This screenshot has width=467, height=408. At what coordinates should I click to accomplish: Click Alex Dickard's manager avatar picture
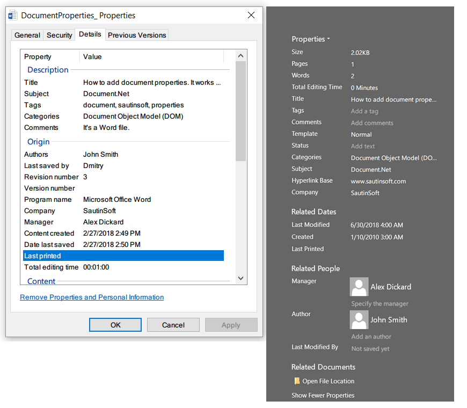tap(359, 287)
